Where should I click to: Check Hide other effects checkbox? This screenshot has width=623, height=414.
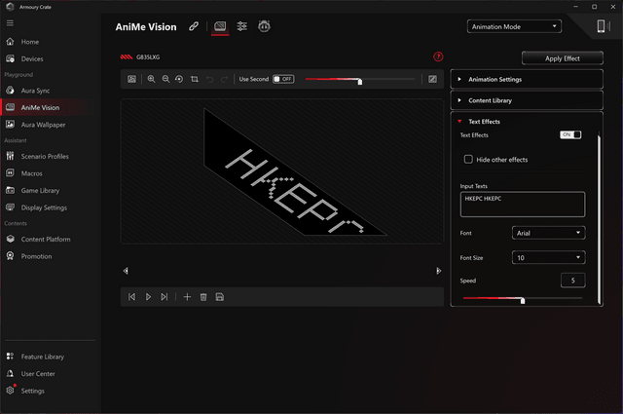pyautogui.click(x=468, y=160)
